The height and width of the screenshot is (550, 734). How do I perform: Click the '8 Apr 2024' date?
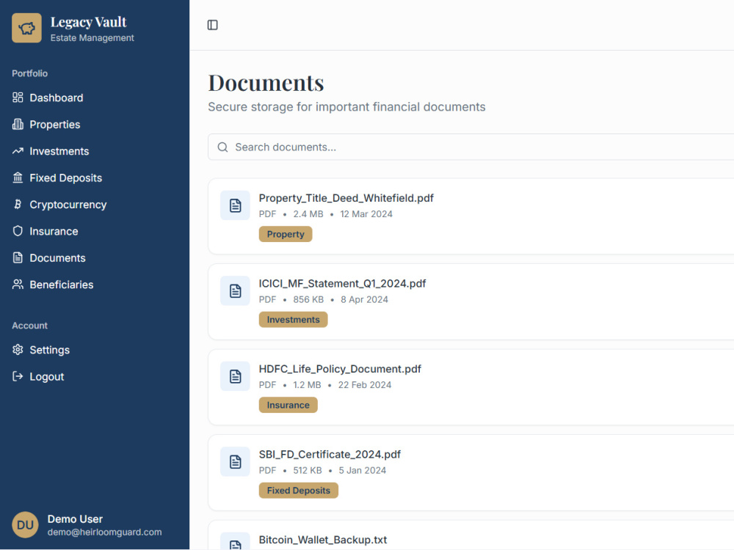point(364,300)
